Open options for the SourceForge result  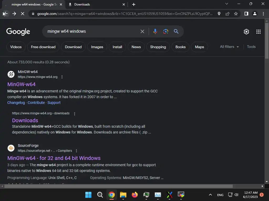click(x=76, y=151)
